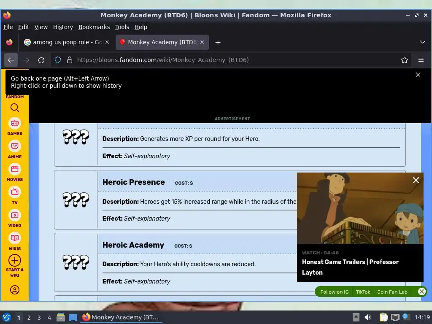This screenshot has width=432, height=324.
Task: Open the network tray icon
Action: click(395, 317)
